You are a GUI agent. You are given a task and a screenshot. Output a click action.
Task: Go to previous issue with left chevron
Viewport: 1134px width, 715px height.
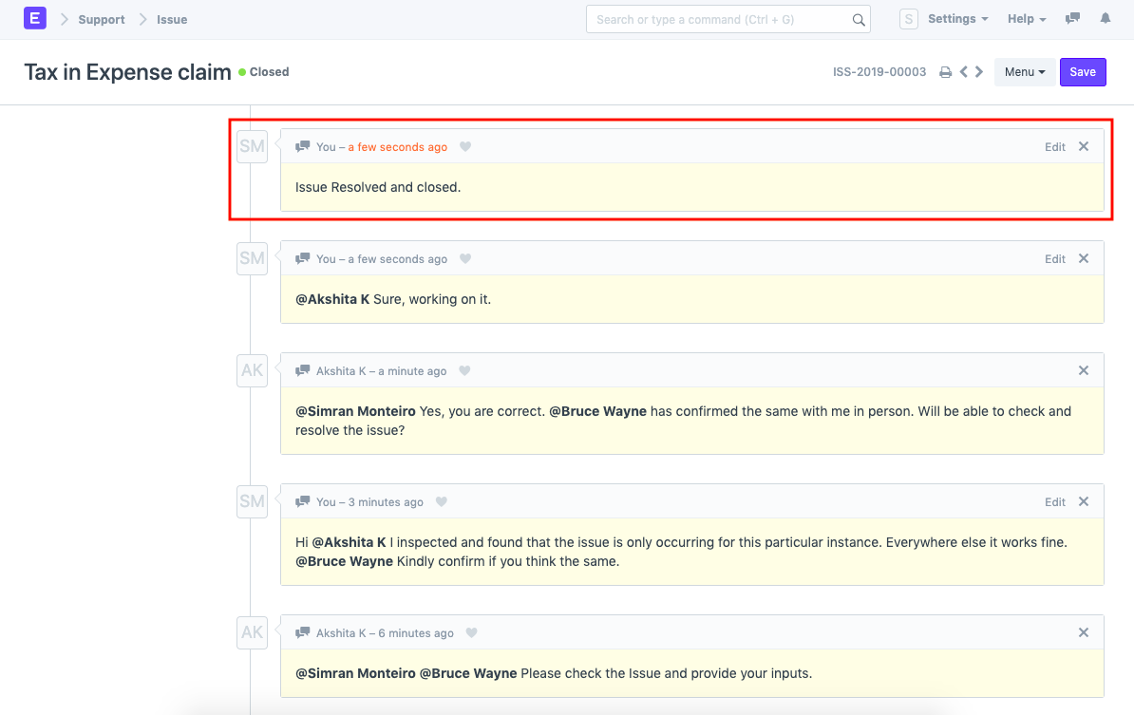[963, 72]
